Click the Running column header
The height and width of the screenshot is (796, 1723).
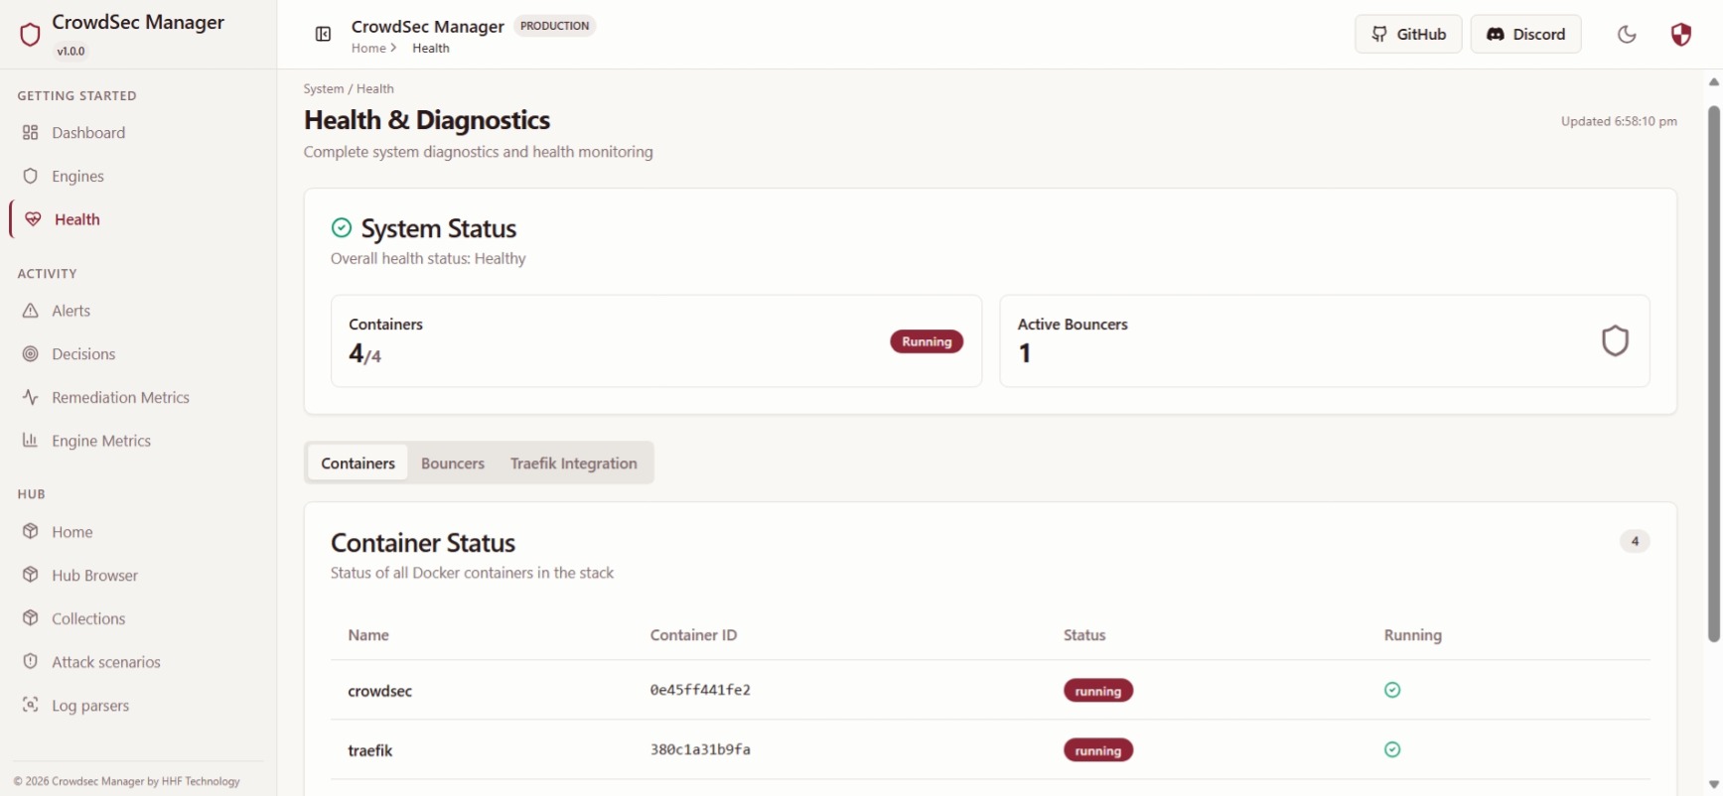click(x=1413, y=635)
